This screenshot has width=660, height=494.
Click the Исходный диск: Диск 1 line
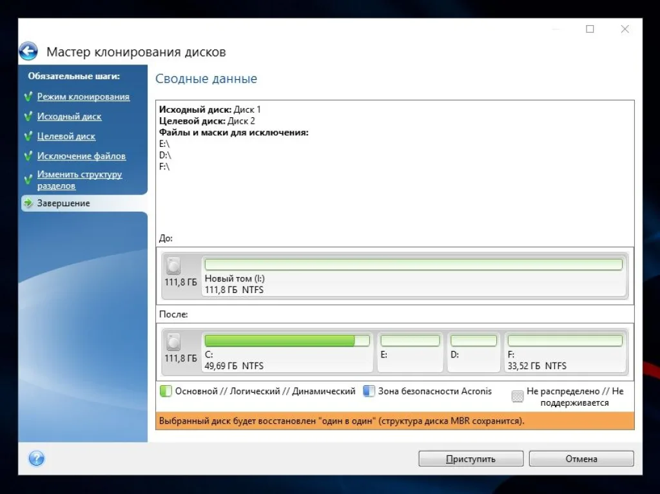(x=209, y=109)
